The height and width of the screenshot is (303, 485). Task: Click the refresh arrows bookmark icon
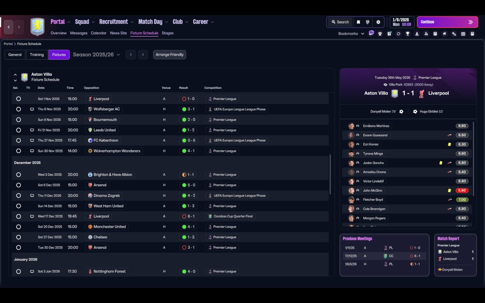tap(398, 34)
